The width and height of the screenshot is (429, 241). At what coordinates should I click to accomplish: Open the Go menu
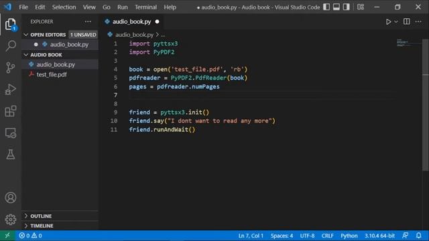(x=107, y=7)
